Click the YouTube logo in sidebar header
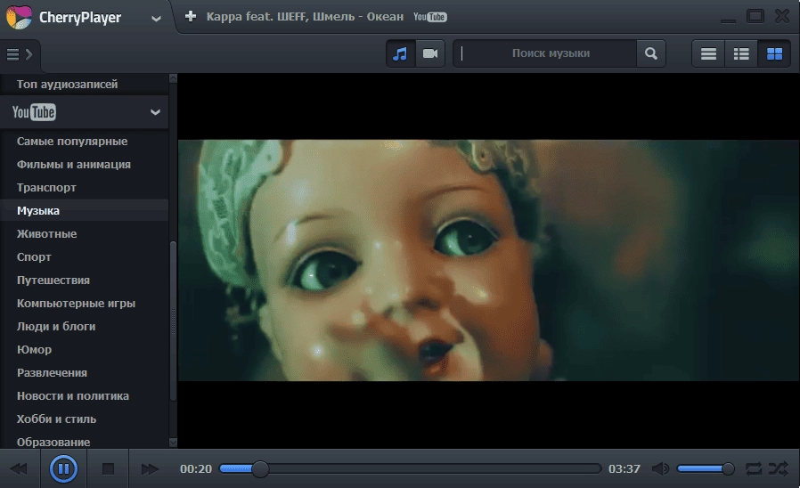 click(34, 112)
